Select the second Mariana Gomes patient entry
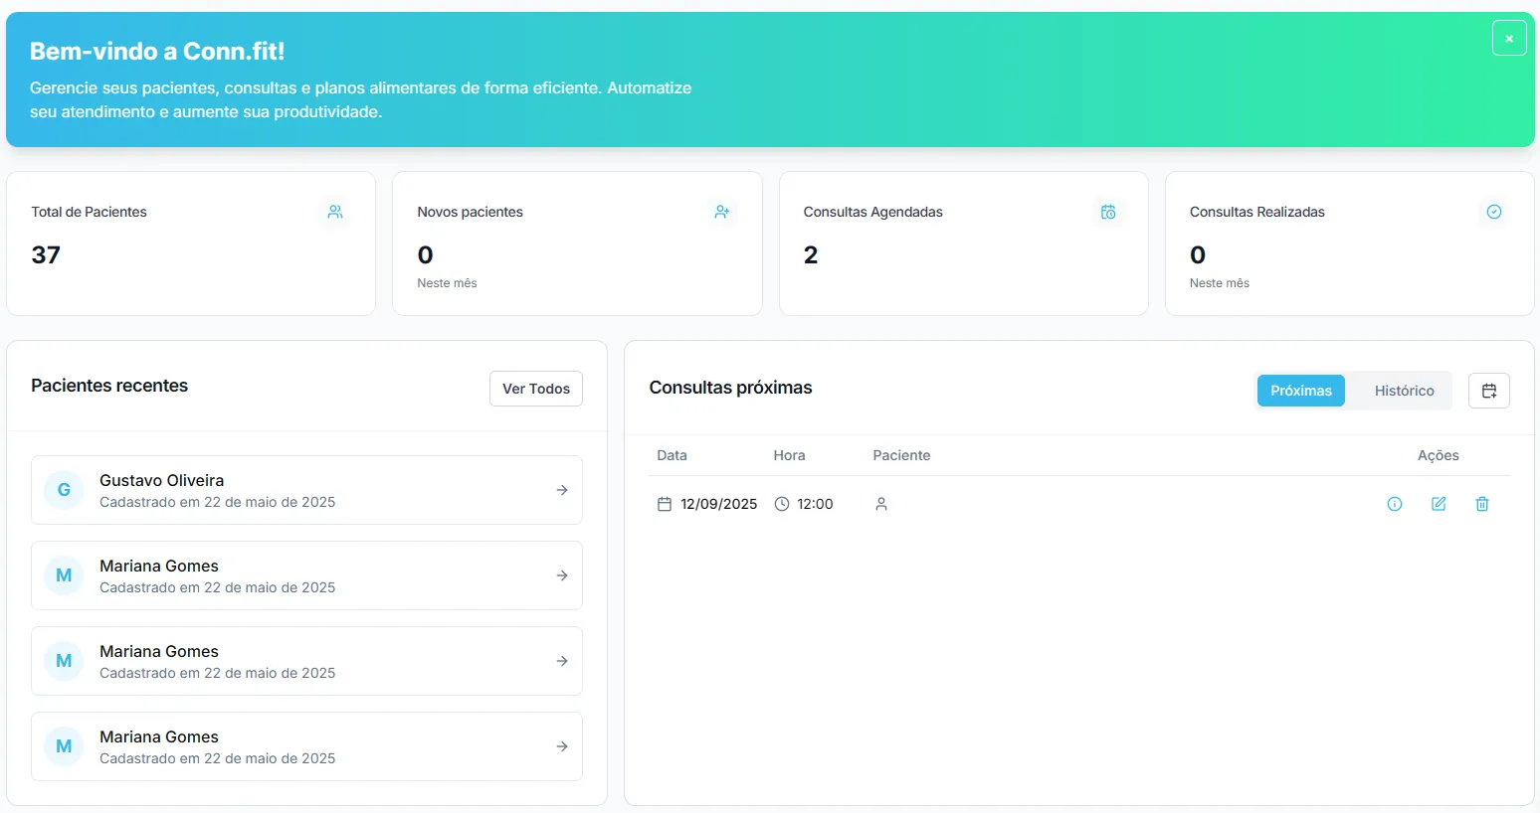 click(x=306, y=661)
